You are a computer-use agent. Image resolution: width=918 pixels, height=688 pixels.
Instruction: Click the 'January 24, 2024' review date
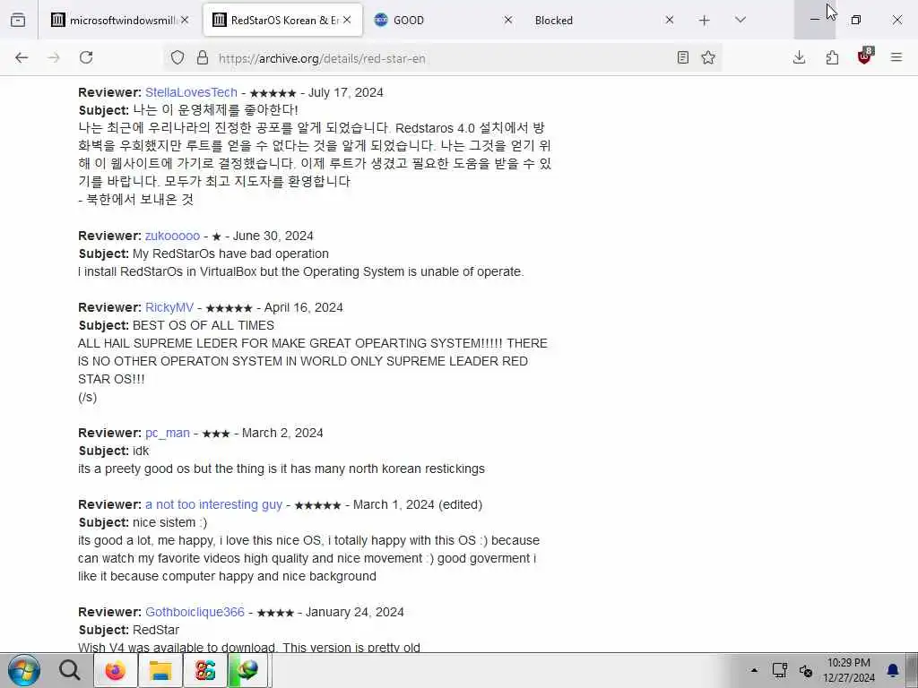[355, 612]
